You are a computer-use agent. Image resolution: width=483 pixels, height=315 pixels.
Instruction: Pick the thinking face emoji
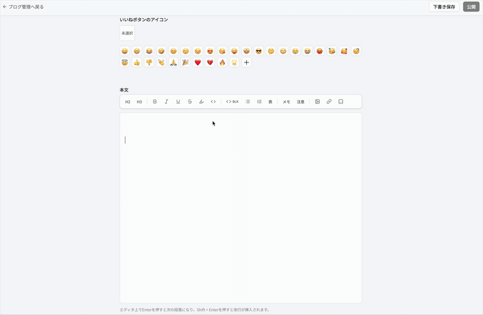271,51
